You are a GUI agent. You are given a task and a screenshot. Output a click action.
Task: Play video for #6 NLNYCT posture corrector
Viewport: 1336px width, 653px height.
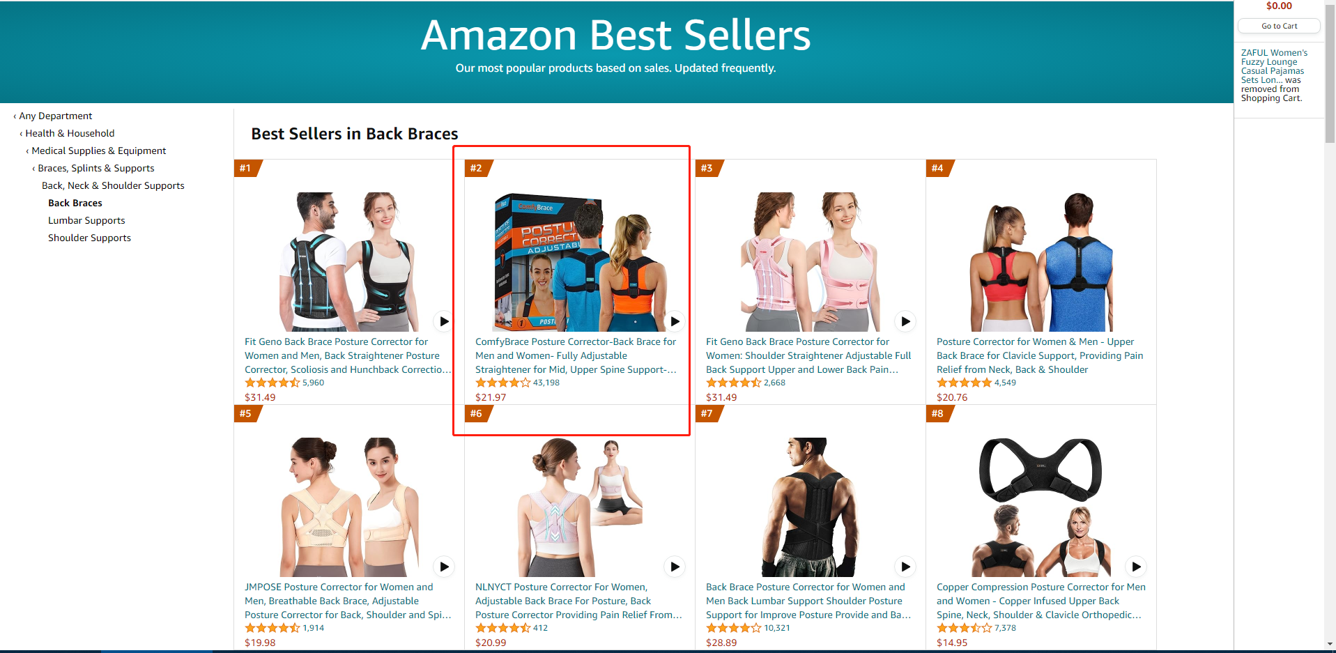[x=675, y=567]
